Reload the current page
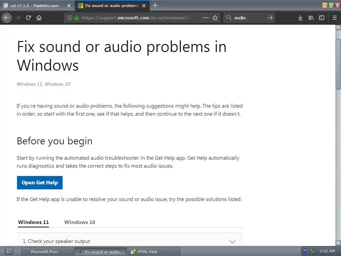 pos(28,18)
